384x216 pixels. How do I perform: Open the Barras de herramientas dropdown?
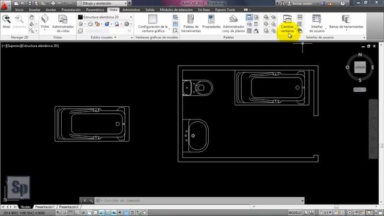pos(346,23)
